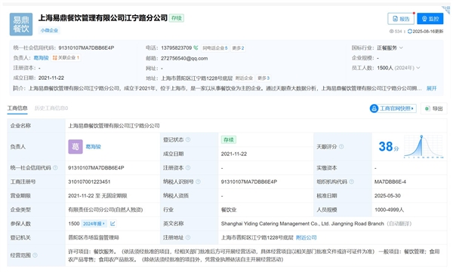453x272 pixels.
Task: Click the 天眼评分 distribution chart
Action: 424,146
